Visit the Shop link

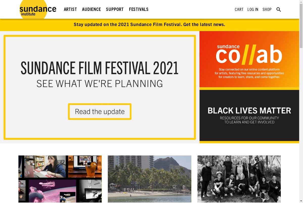tap(267, 10)
